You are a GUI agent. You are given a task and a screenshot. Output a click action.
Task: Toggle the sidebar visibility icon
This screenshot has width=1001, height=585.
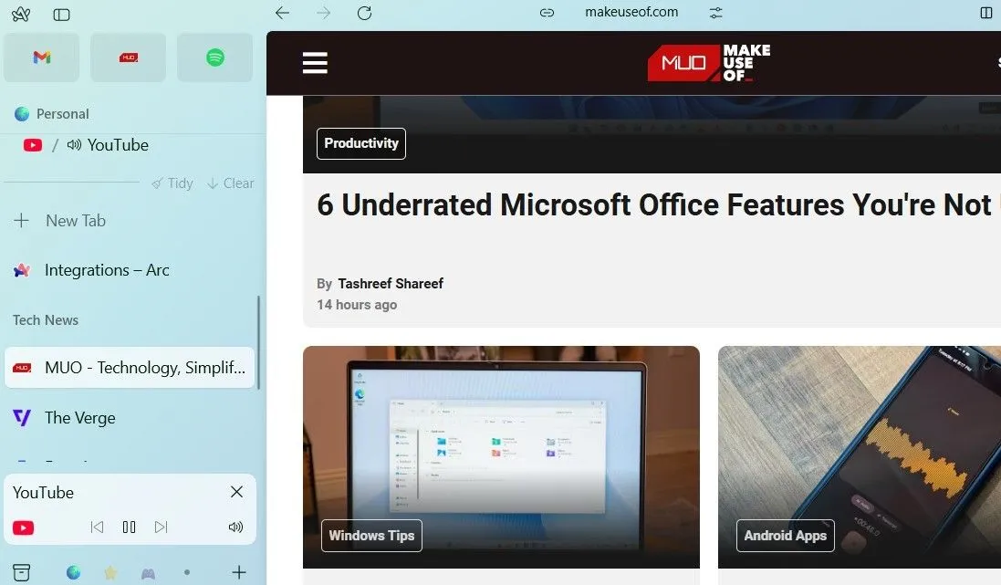click(61, 14)
